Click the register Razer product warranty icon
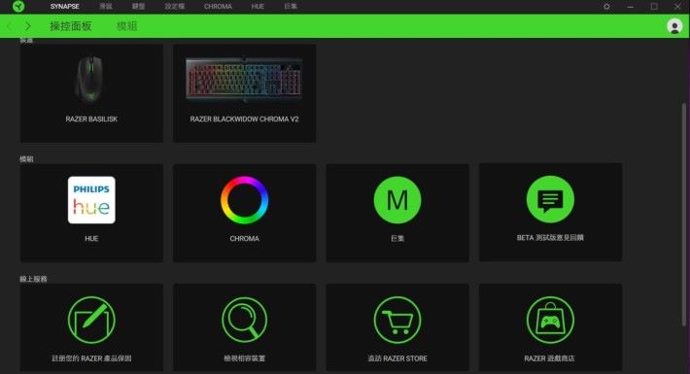This screenshot has width=690, height=374. coord(91,320)
